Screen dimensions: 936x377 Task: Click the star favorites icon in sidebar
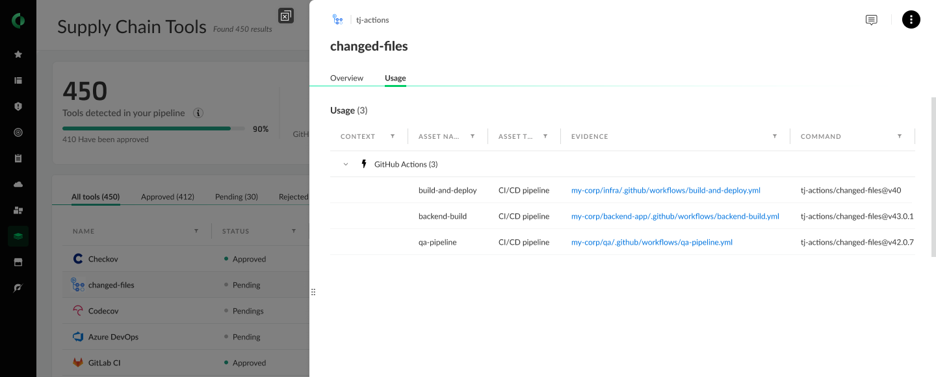(18, 55)
